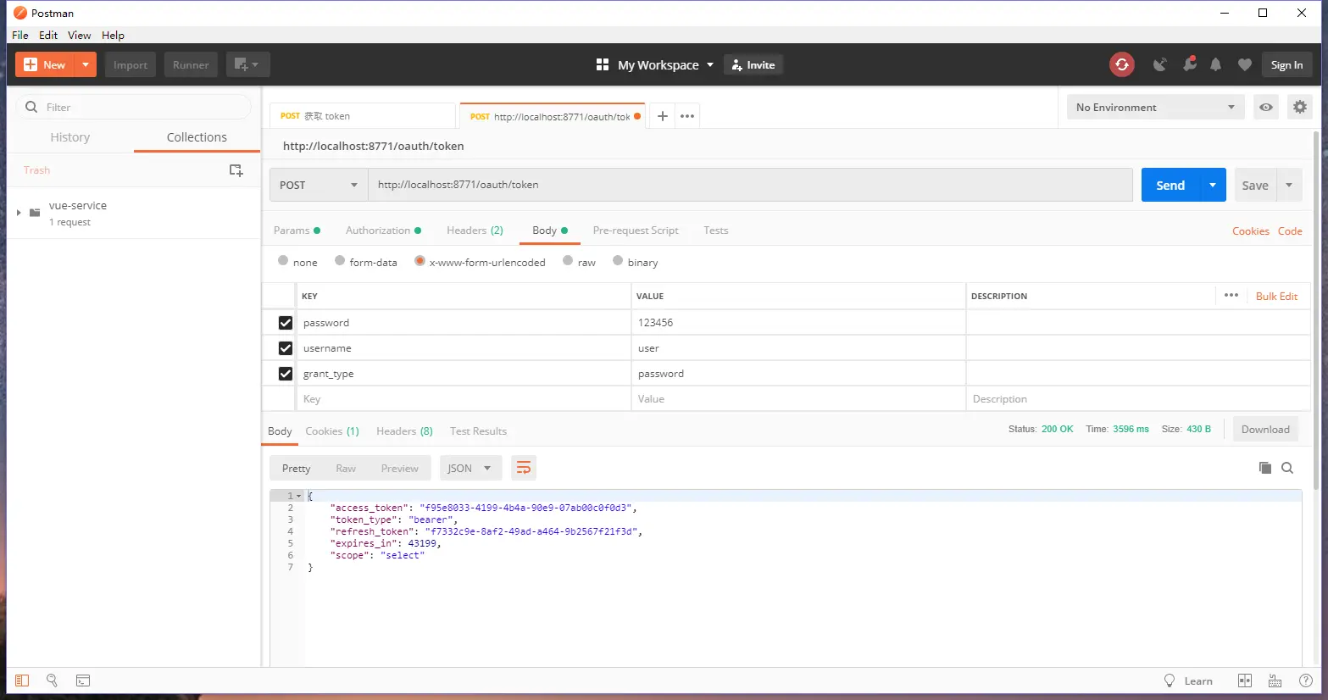Click the blue Send button
Viewport: 1328px width, 700px height.
coord(1170,185)
